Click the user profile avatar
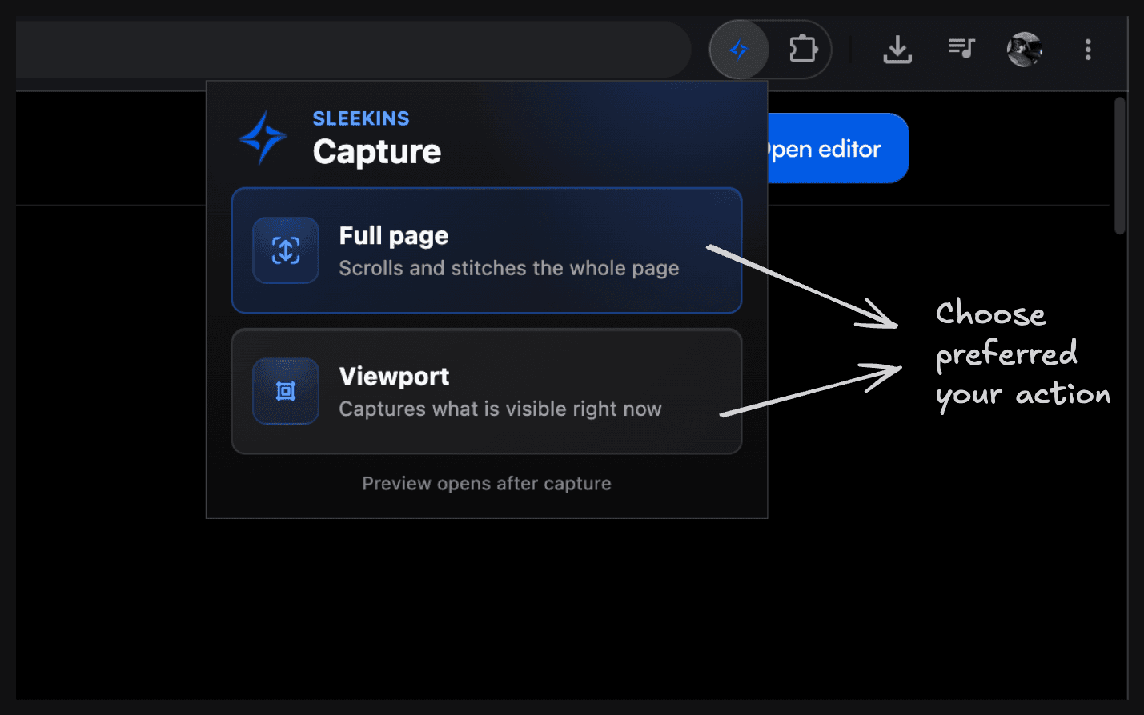 point(1025,50)
